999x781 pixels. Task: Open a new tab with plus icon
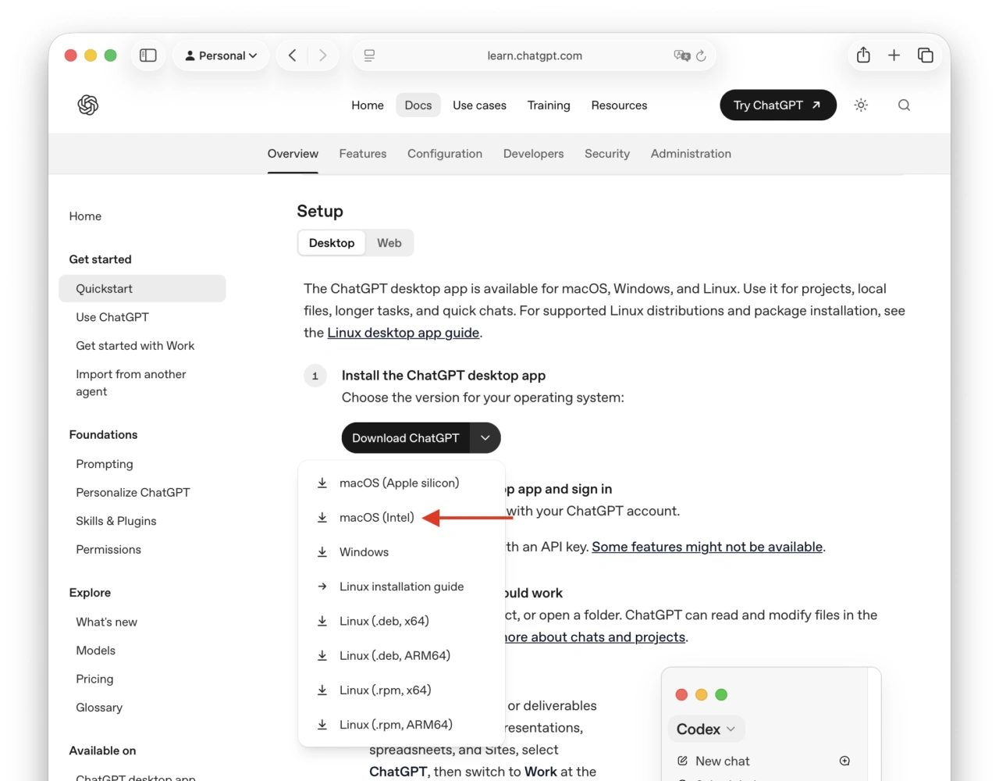[894, 55]
